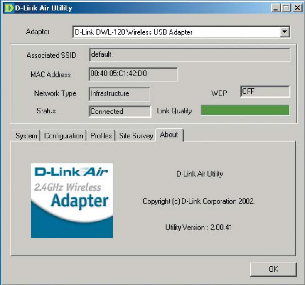Image resolution: width=305 pixels, height=285 pixels.
Task: Click the 'WEP' label
Action: (x=219, y=93)
